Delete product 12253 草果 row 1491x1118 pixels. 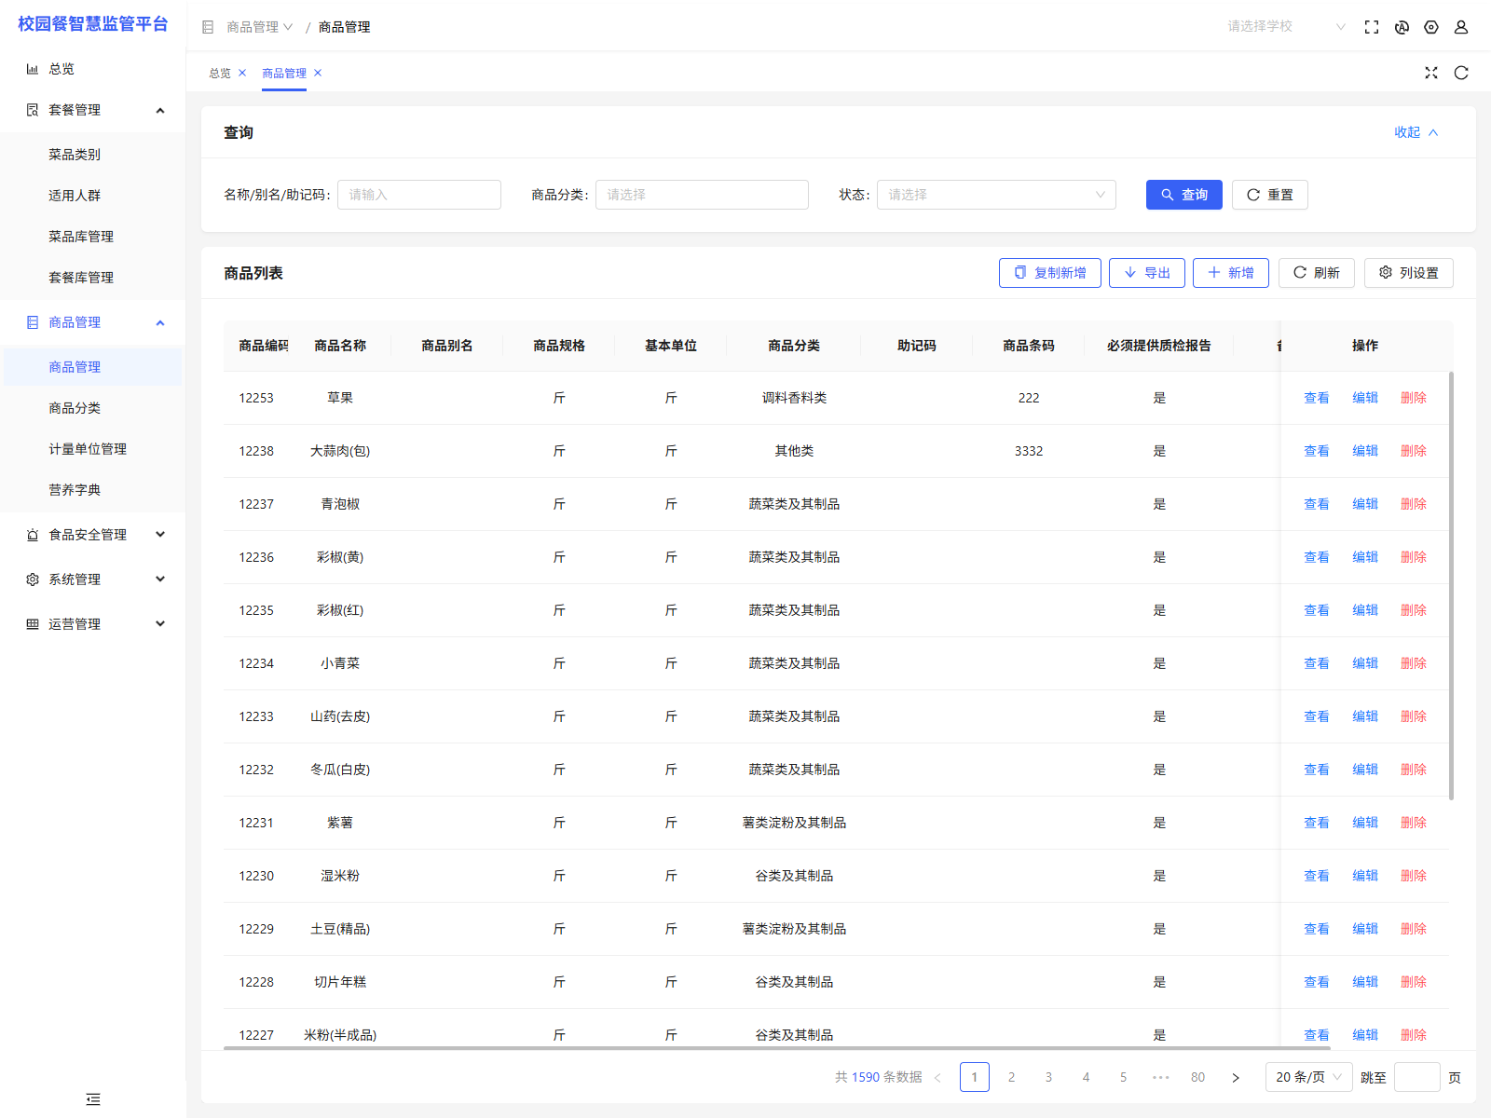(1413, 398)
